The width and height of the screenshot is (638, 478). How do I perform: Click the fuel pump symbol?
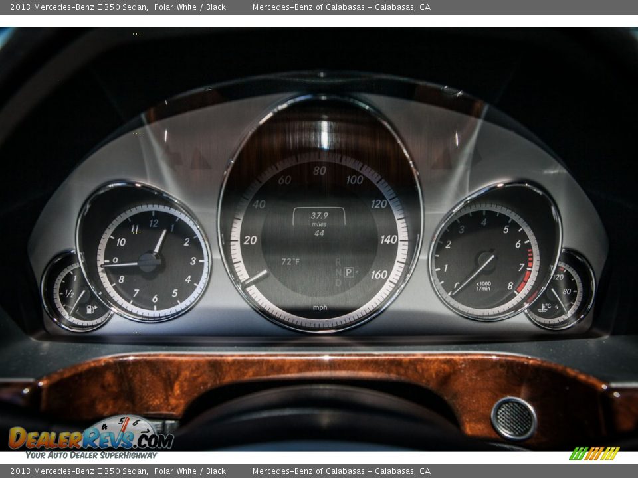pyautogui.click(x=92, y=309)
